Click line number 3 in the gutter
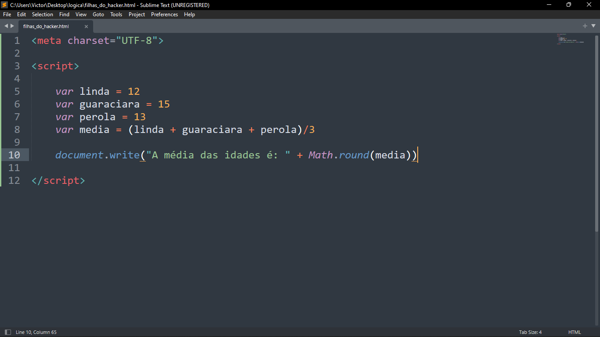This screenshot has width=600, height=337. tap(17, 66)
